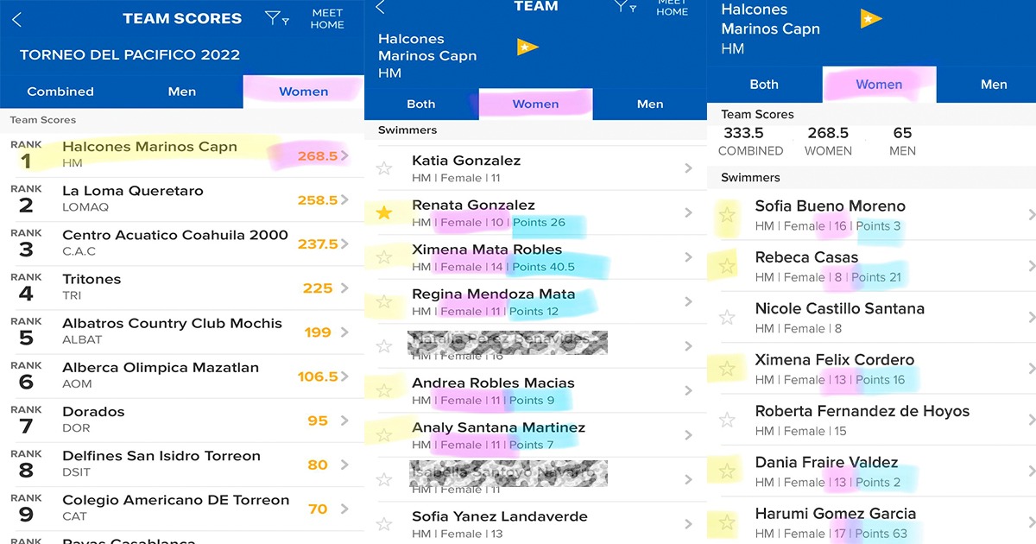Open the filter icon in TEAM SCORES header

276,18
